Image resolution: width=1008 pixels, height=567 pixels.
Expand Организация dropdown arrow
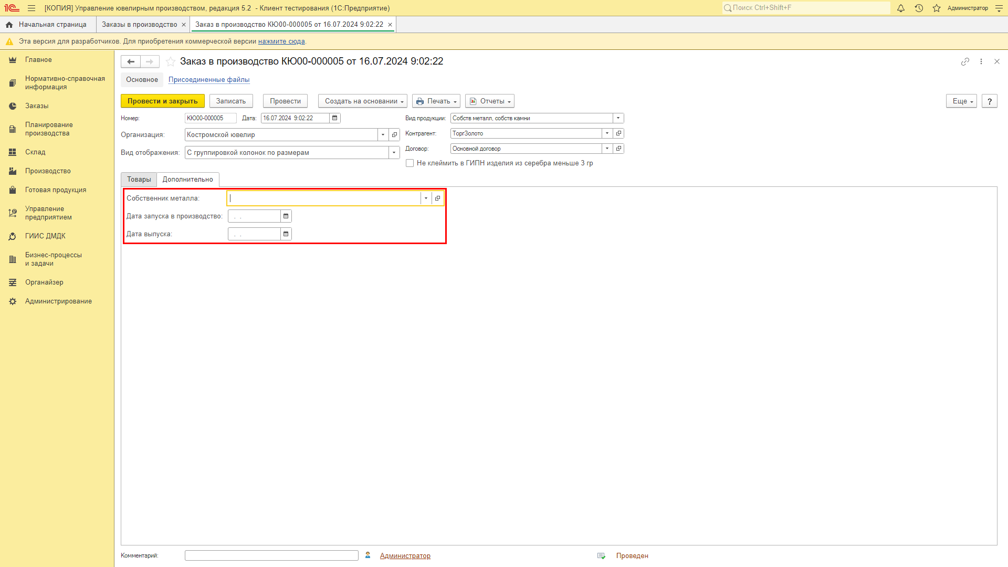(383, 135)
